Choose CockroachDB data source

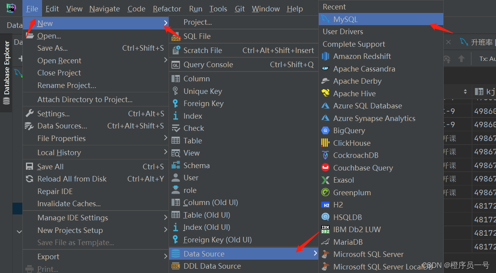[381, 155]
